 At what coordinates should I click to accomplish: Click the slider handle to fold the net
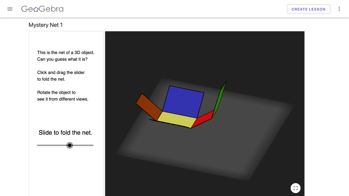[x=70, y=145]
